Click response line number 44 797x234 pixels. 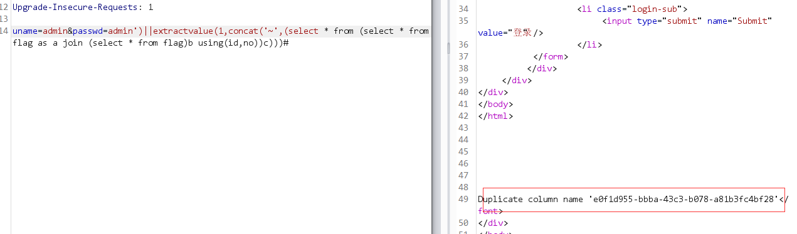tap(463, 140)
